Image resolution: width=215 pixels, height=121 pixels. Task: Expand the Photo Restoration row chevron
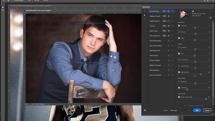point(172,41)
